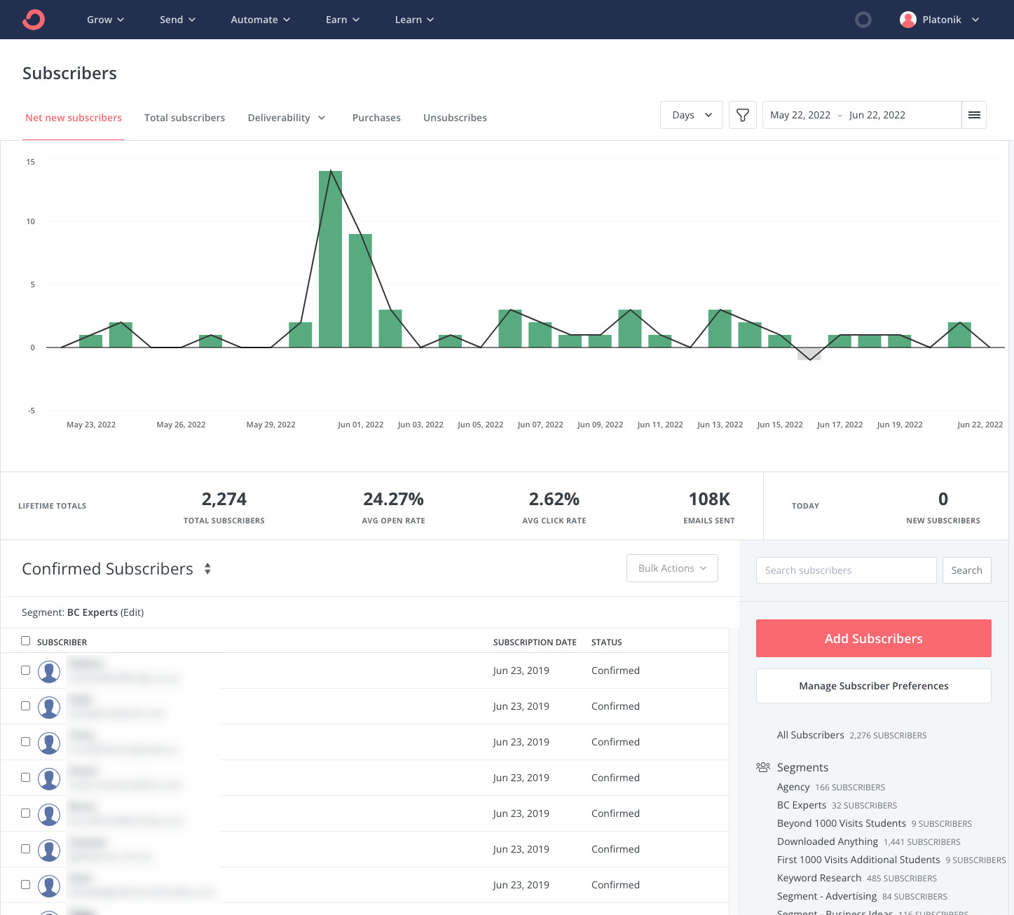
Task: Switch to the Total subscribers tab
Action: [184, 118]
